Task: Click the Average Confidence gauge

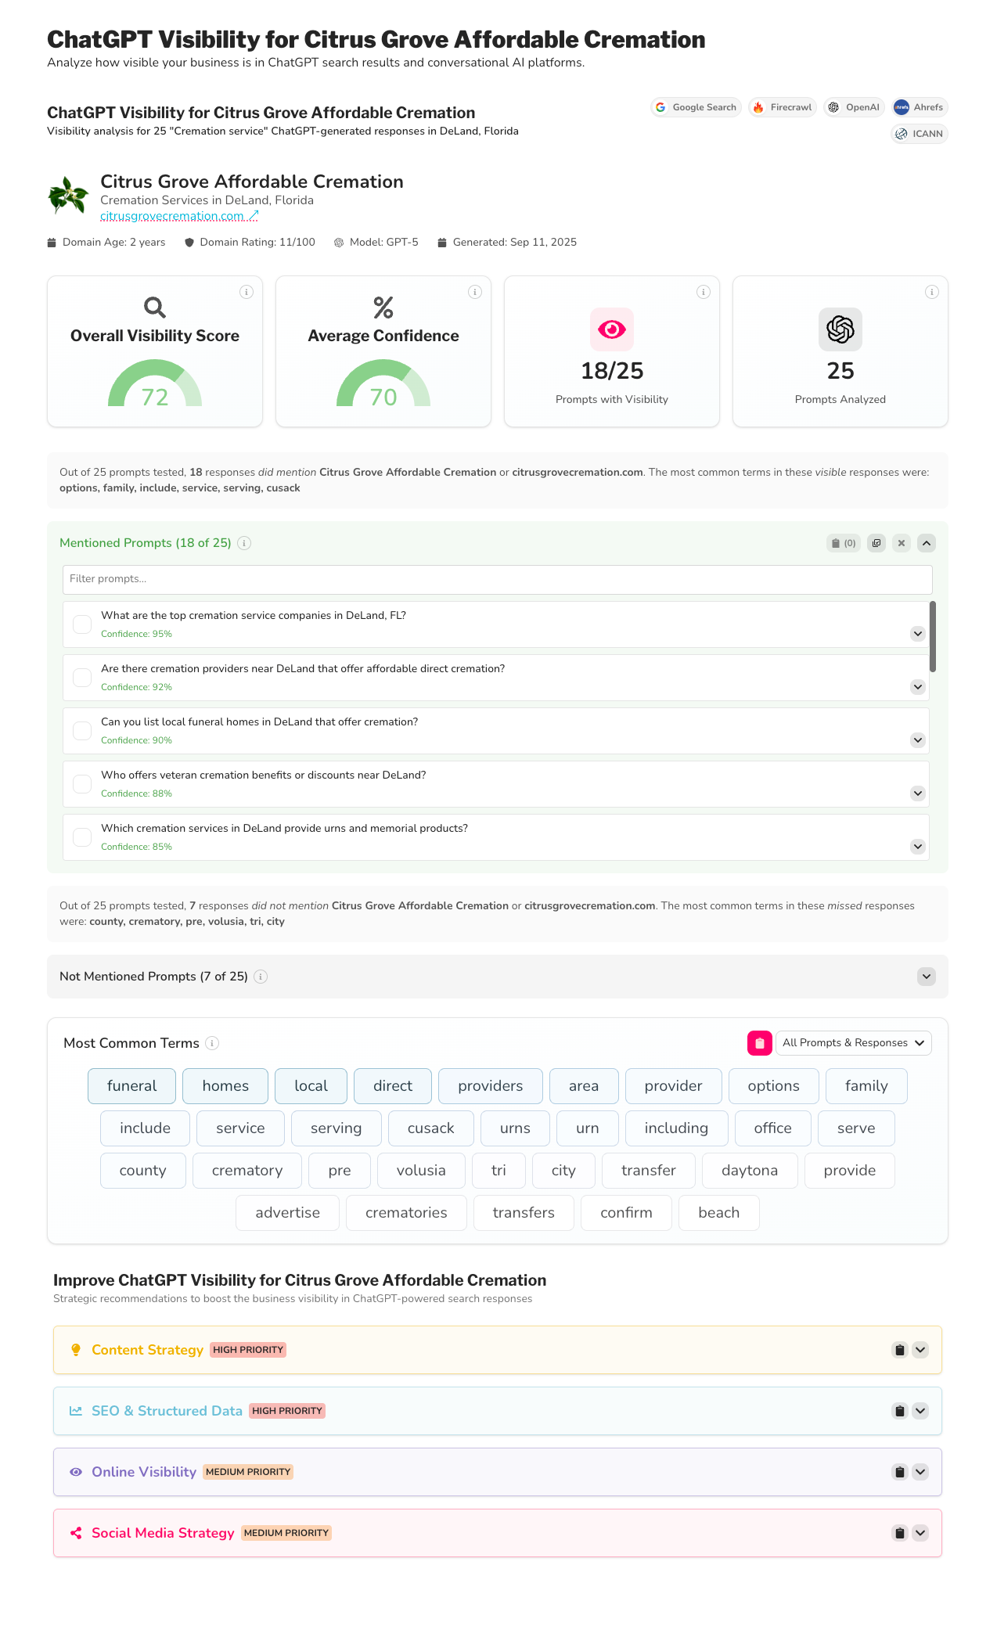Action: pos(383,383)
